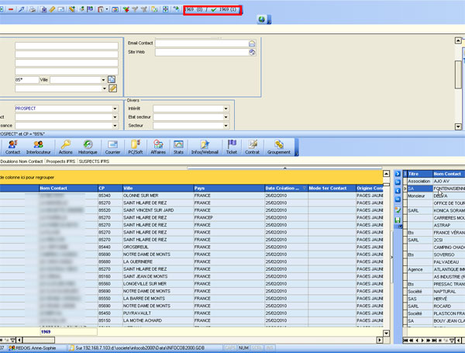Screen dimensions: 465x353
Task: Open the Actions key icon
Action: 65,147
